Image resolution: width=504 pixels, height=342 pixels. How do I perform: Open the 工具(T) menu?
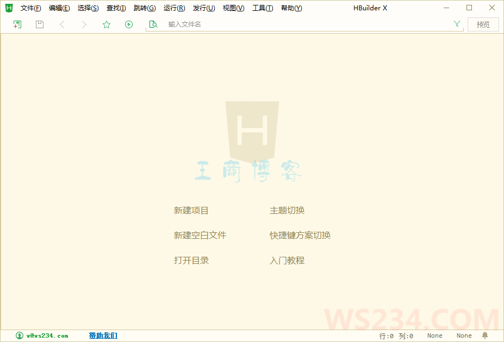coord(263,8)
